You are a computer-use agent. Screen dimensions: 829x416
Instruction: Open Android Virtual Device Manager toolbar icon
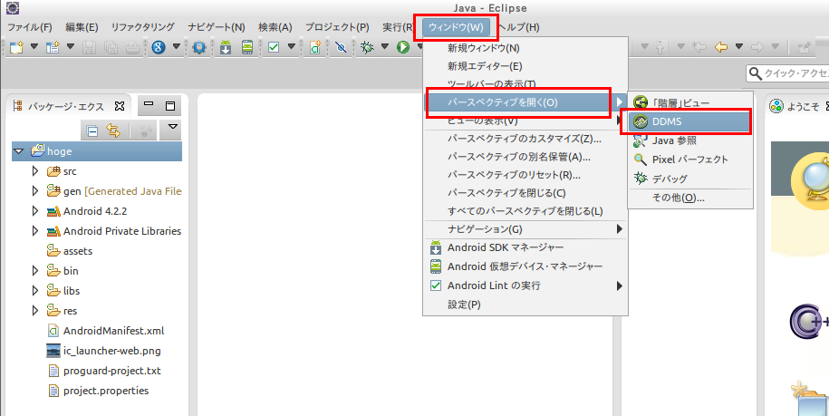point(247,47)
